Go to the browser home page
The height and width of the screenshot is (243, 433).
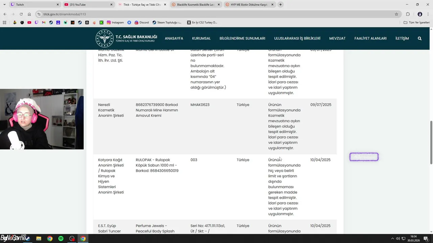tap(29, 14)
